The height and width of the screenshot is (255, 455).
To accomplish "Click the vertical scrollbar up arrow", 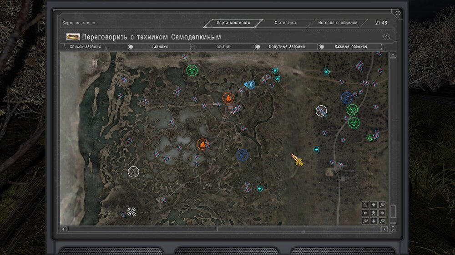I will point(393,55).
